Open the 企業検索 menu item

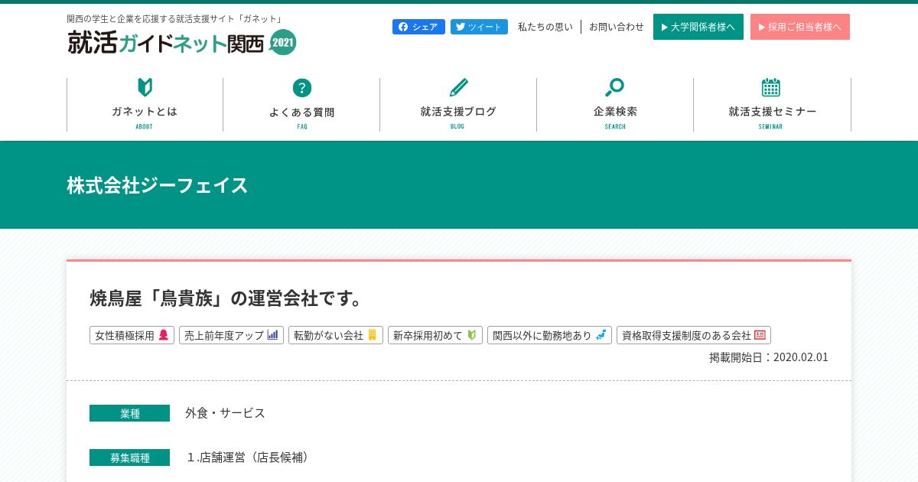[x=615, y=105]
